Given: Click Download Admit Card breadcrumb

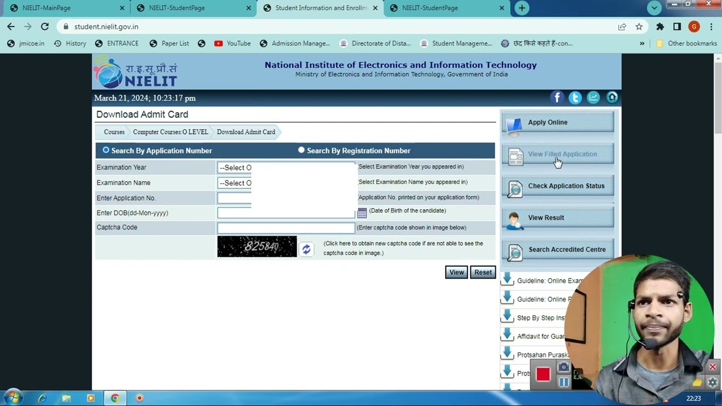Looking at the screenshot, I should (246, 132).
